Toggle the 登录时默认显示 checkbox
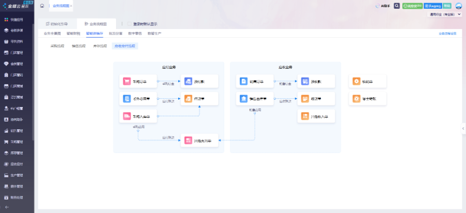 (x=129, y=24)
